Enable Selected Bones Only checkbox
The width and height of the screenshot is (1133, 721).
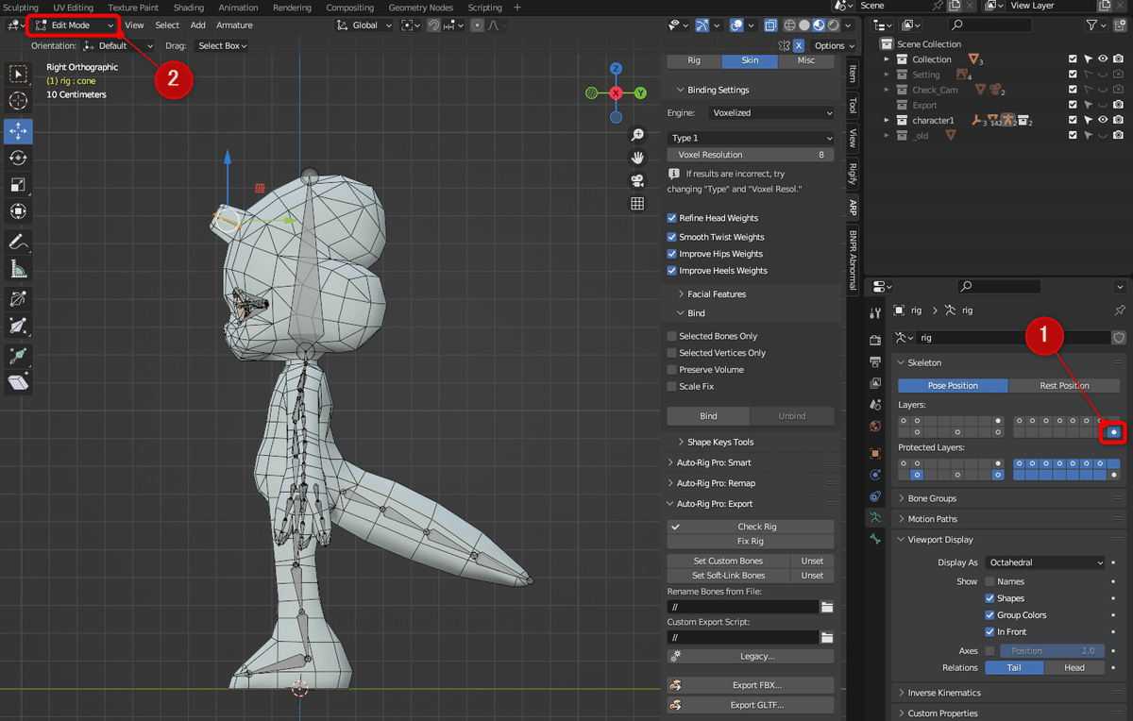[x=672, y=336]
